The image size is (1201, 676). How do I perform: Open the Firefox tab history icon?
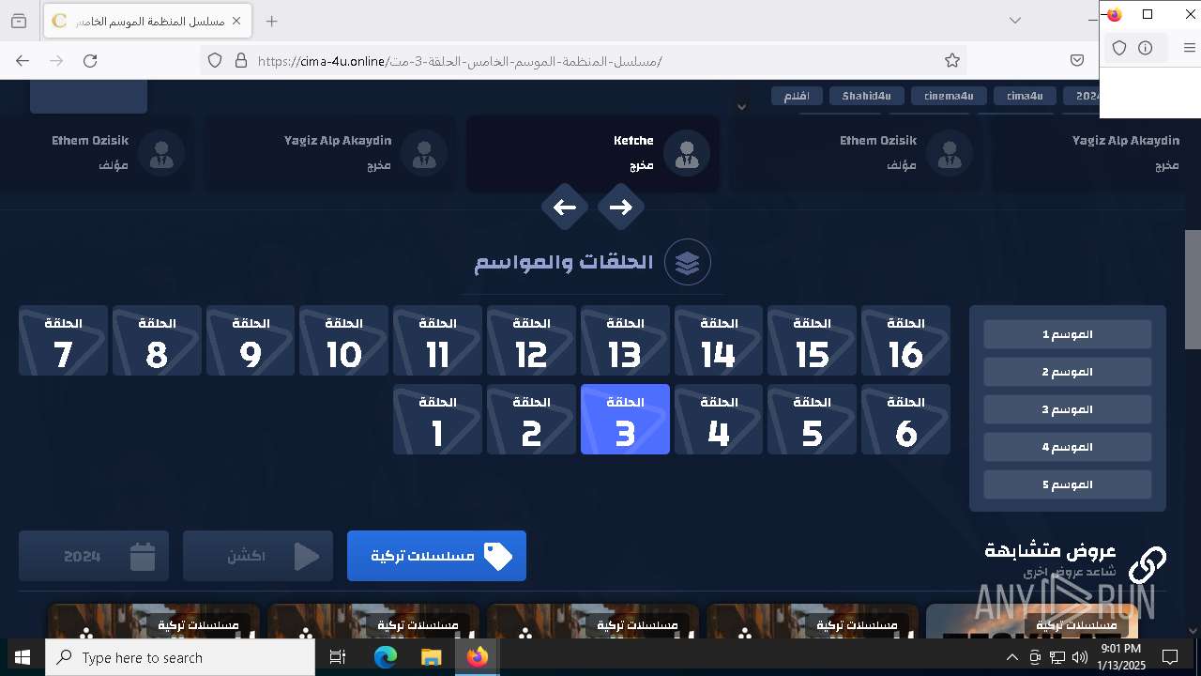tap(19, 21)
